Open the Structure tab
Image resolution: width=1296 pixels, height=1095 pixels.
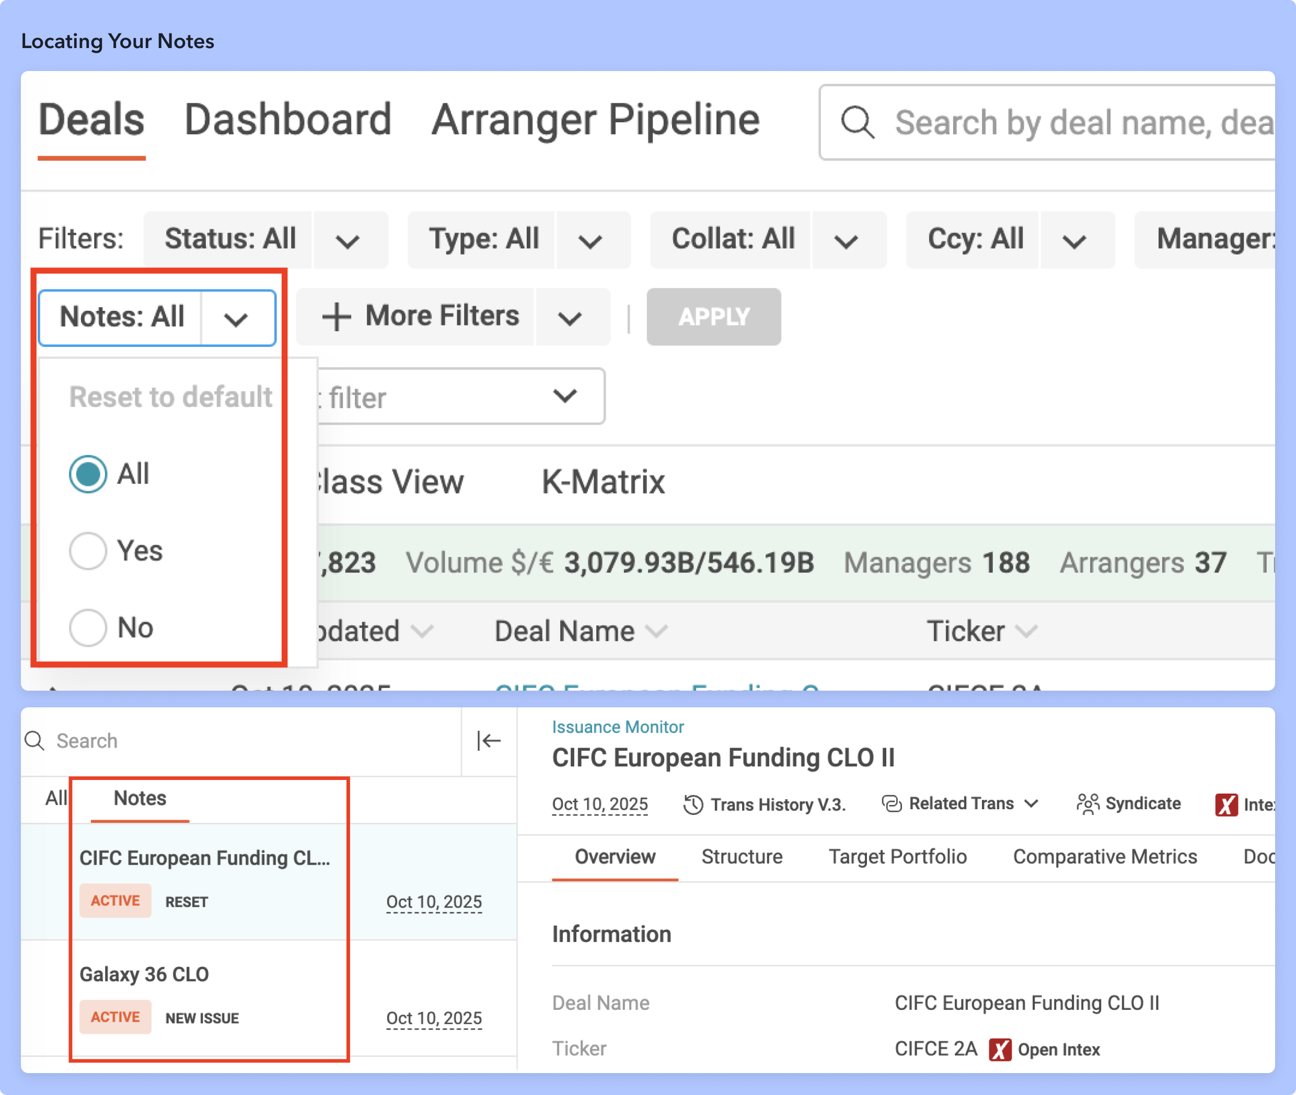[742, 857]
